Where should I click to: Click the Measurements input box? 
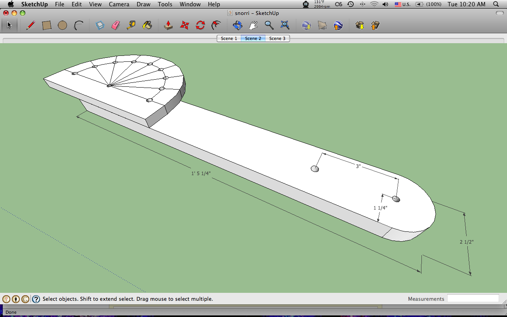point(473,298)
